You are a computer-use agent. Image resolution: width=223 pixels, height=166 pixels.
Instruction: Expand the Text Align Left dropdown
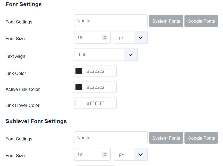click(106, 55)
